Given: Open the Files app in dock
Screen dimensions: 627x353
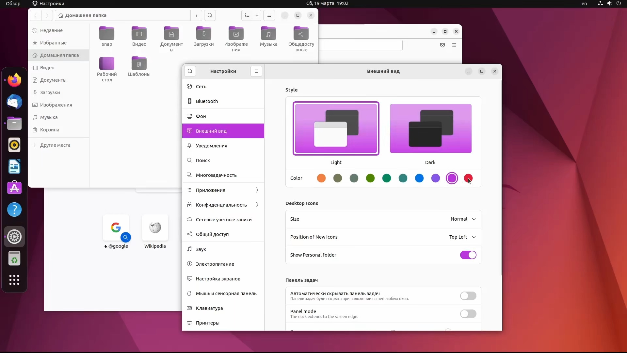Looking at the screenshot, I should pyautogui.click(x=14, y=124).
